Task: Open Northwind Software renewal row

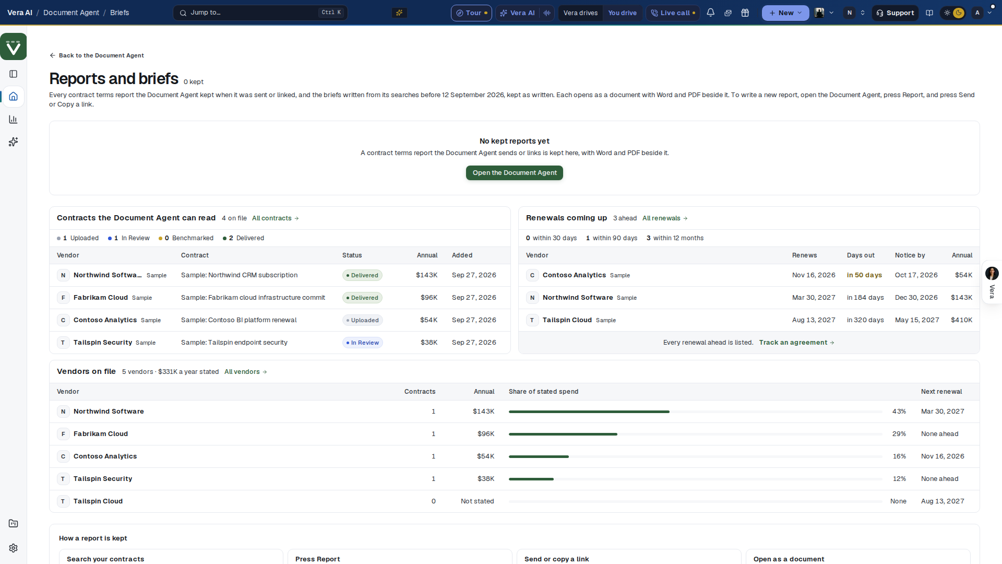Action: (x=749, y=298)
